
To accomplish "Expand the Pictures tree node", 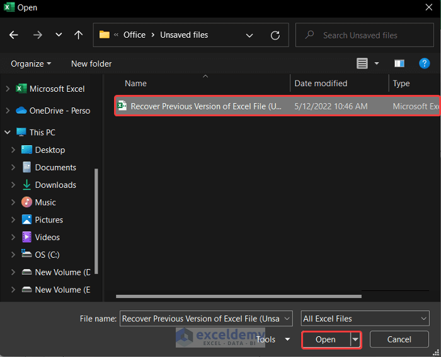I will (x=13, y=220).
